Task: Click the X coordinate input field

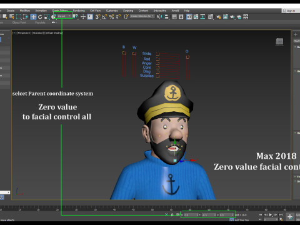Action: pos(191,215)
